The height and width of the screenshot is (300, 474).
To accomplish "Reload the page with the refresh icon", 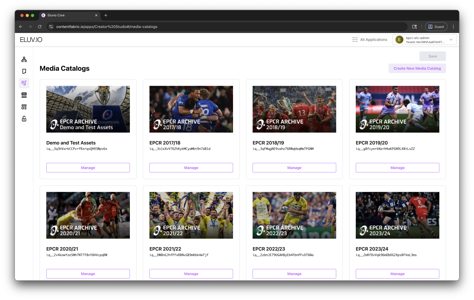I will coord(40,27).
